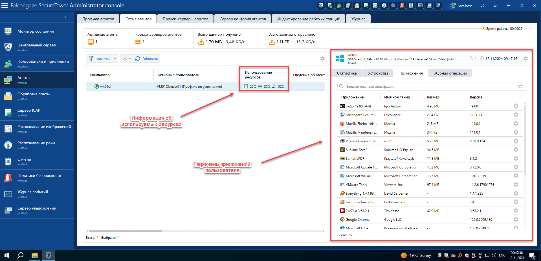541x261 pixels.
Task: Open shield icon in top quick toolbar
Action: 321,6
